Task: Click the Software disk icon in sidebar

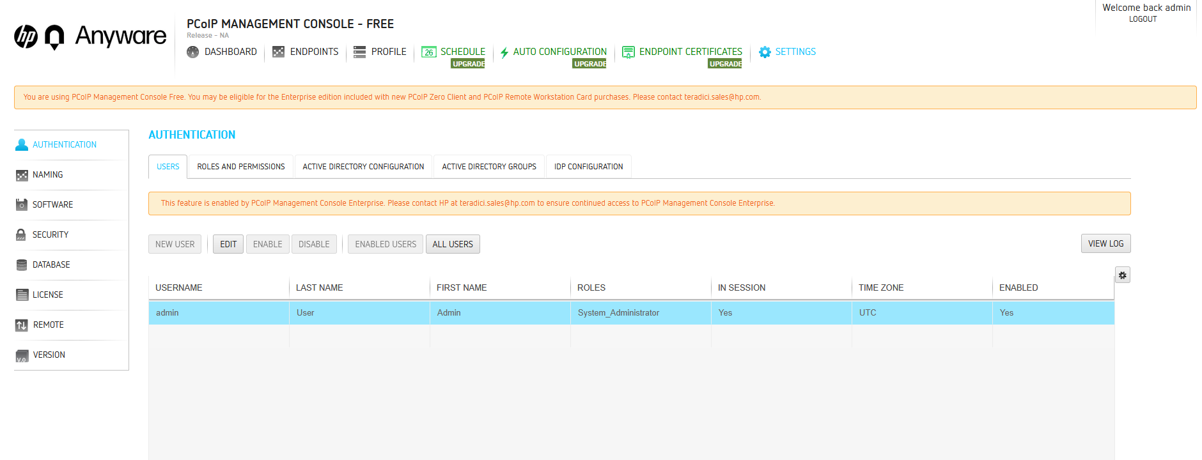Action: tap(22, 205)
